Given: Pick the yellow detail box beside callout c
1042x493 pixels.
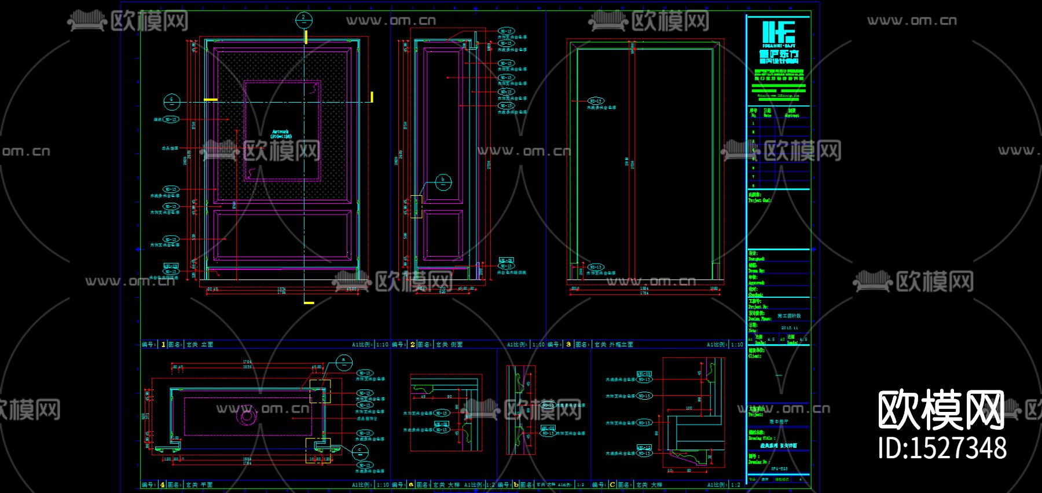Looking at the screenshot, I should click(x=318, y=451).
